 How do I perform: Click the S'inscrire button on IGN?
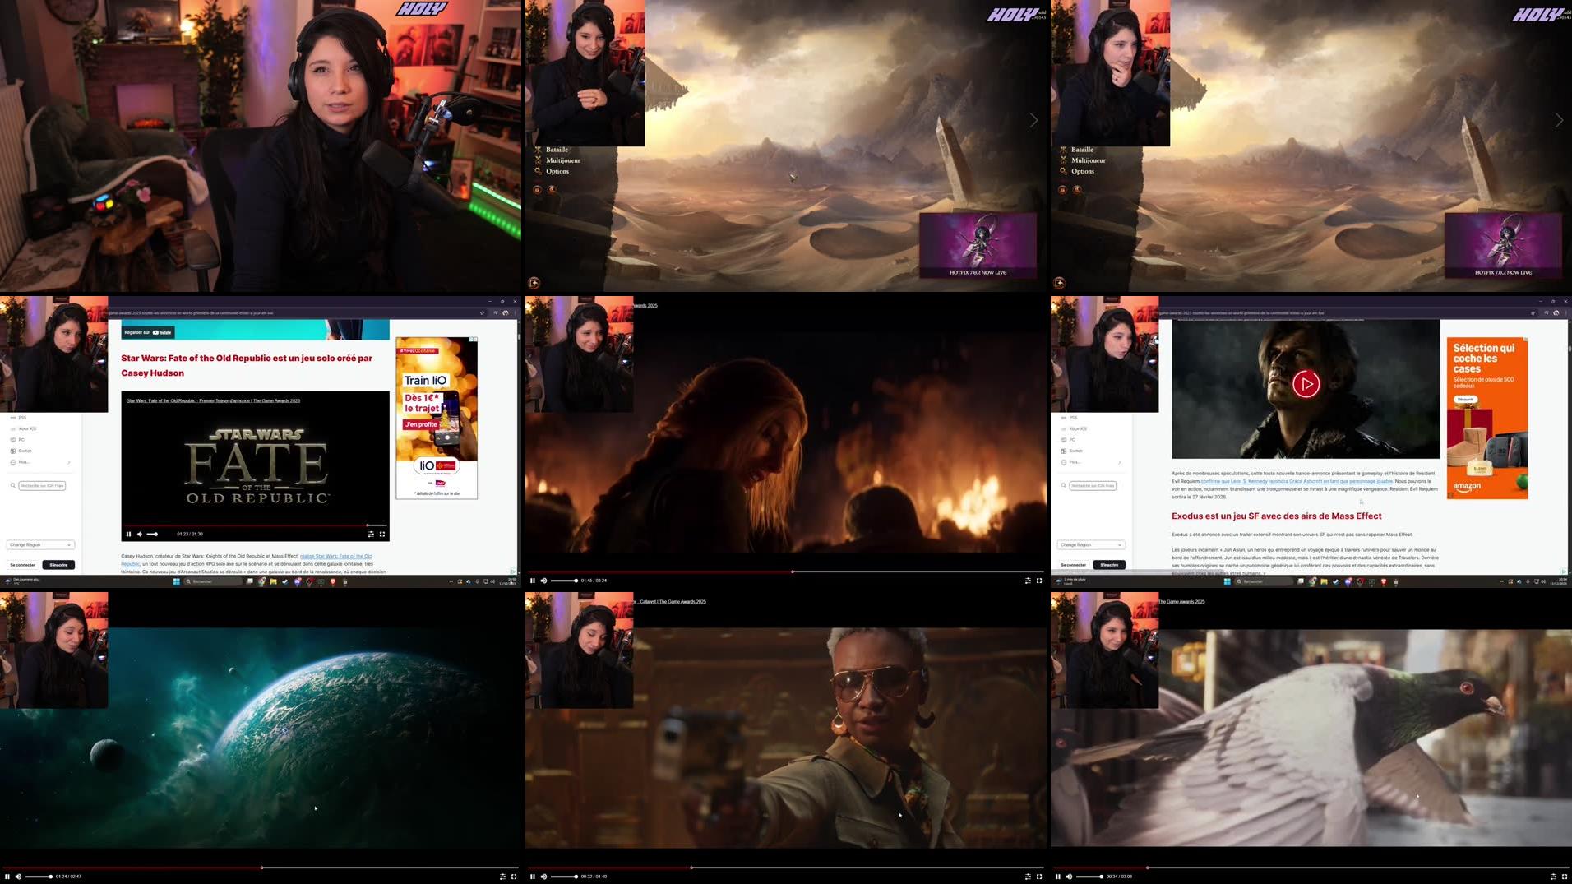click(58, 565)
